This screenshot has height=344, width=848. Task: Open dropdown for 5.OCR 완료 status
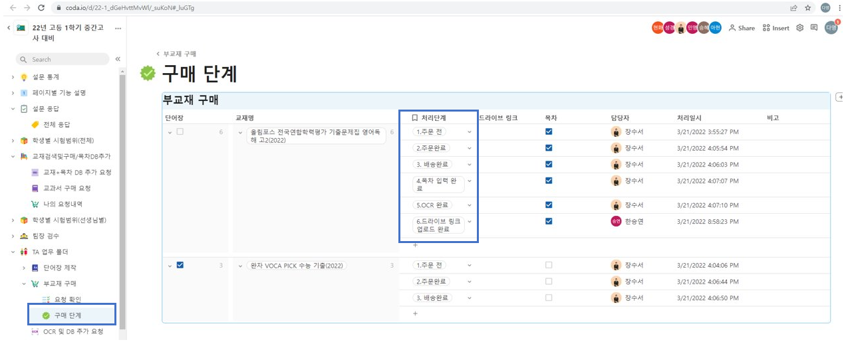pos(470,205)
